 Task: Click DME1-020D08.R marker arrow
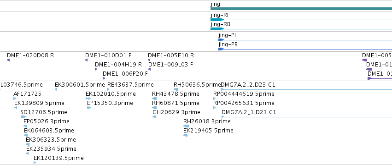tap(8, 60)
